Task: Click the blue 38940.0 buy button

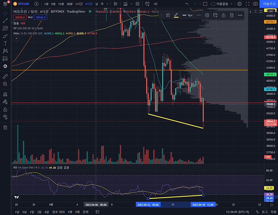Action: (41, 17)
